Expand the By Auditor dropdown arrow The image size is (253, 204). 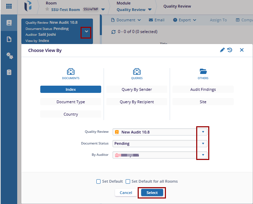pos(203,155)
